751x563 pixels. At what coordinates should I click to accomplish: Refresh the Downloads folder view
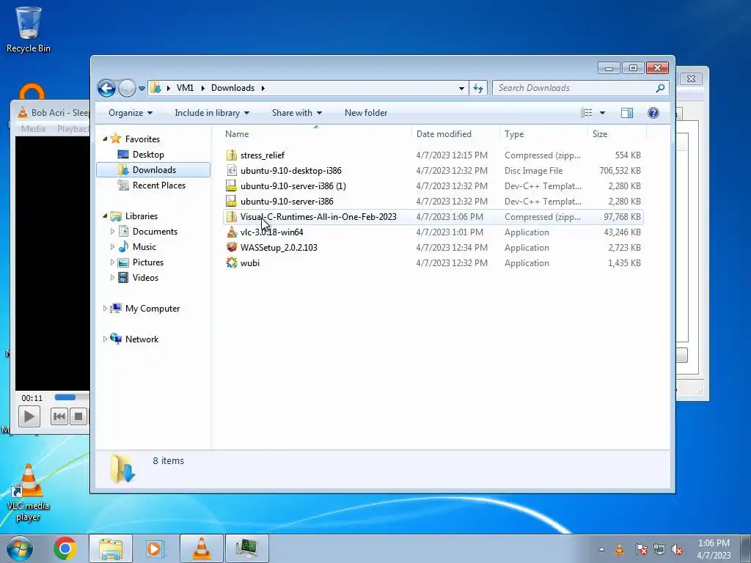(478, 88)
